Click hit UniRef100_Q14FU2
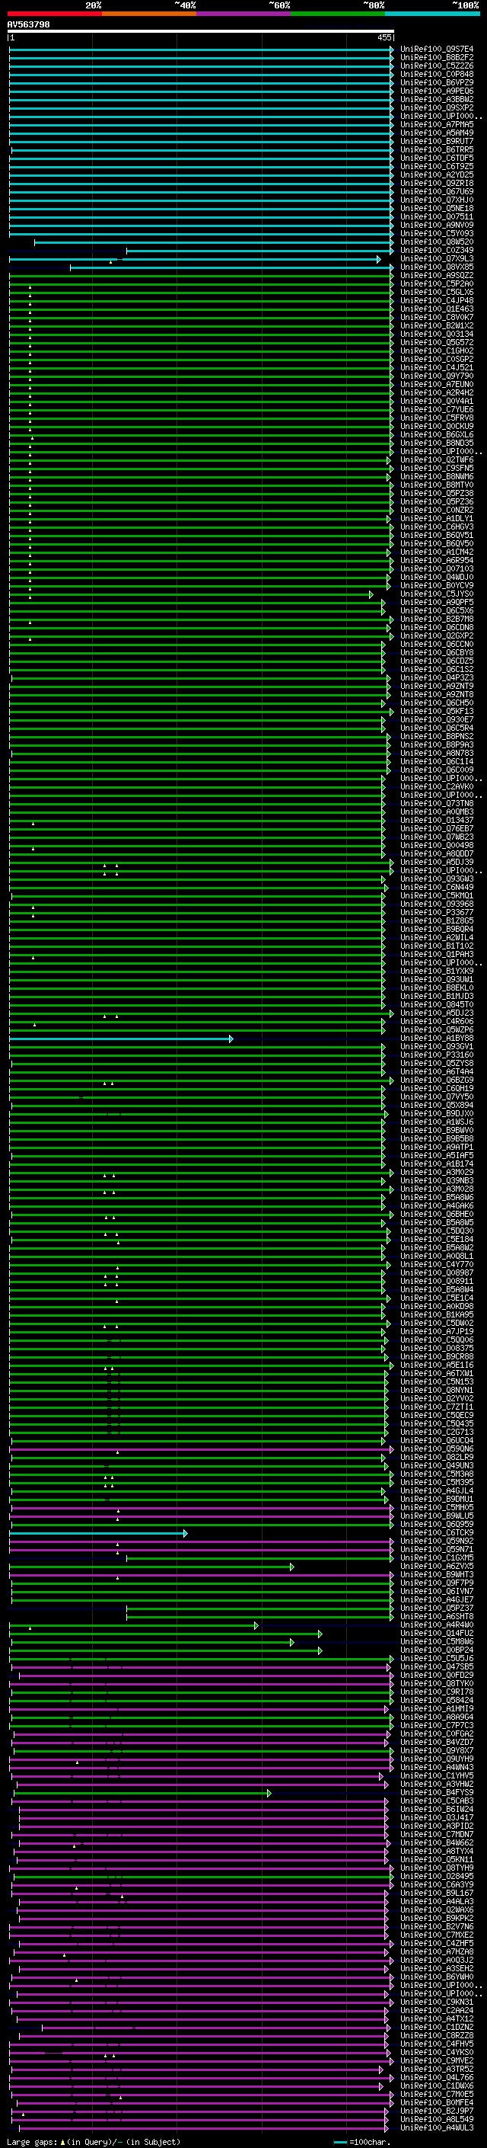Viewport: 487px width, 2148px height. pyautogui.click(x=437, y=1634)
